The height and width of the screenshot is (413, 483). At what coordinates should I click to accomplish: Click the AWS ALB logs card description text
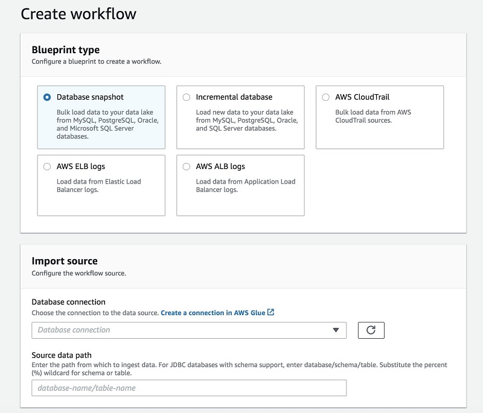coord(246,185)
